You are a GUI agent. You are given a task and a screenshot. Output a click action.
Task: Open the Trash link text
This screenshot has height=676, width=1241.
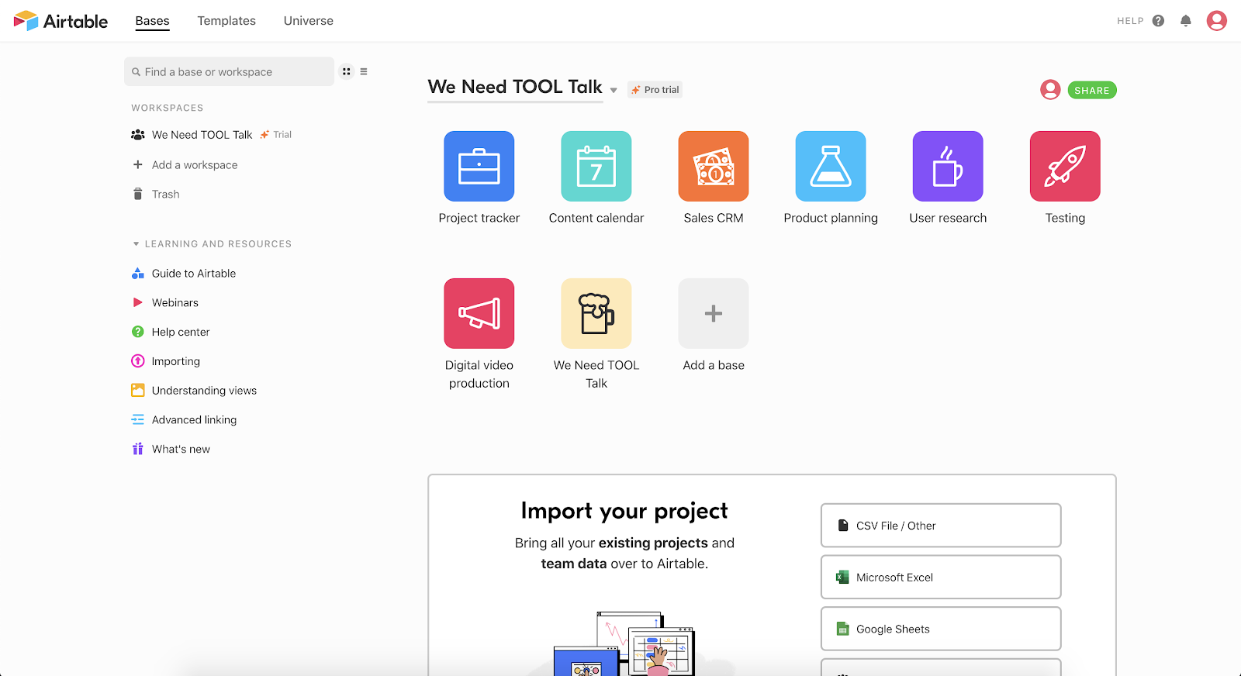pos(165,194)
